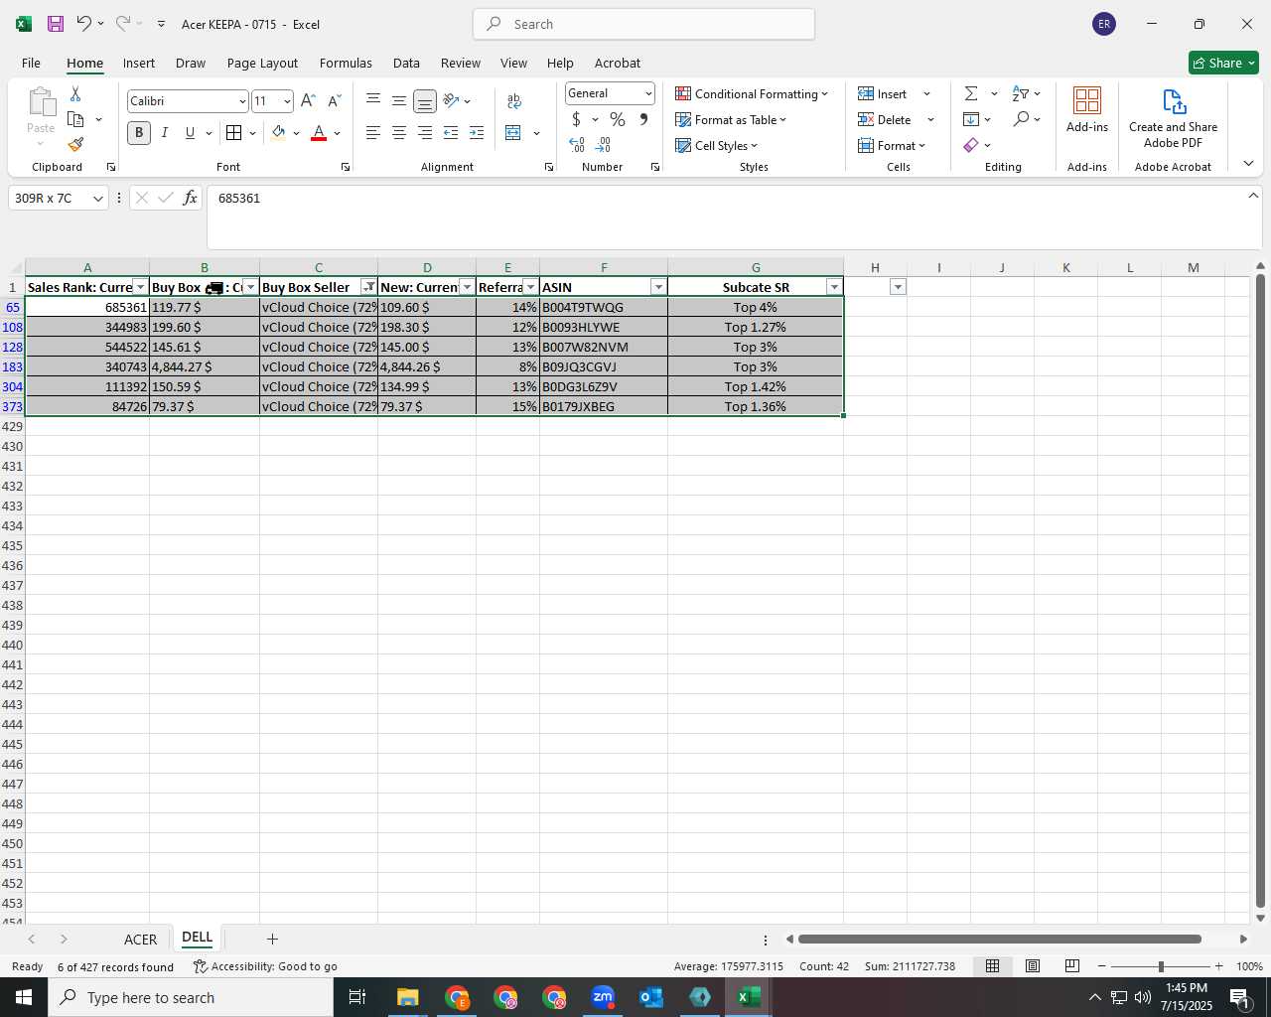Switch to the Insert tab
The height and width of the screenshot is (1017, 1271).
pos(139,63)
